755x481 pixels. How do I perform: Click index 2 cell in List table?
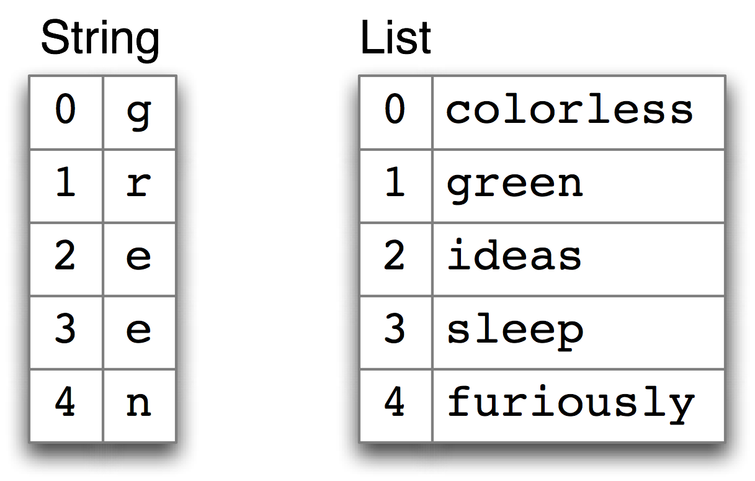point(395,259)
